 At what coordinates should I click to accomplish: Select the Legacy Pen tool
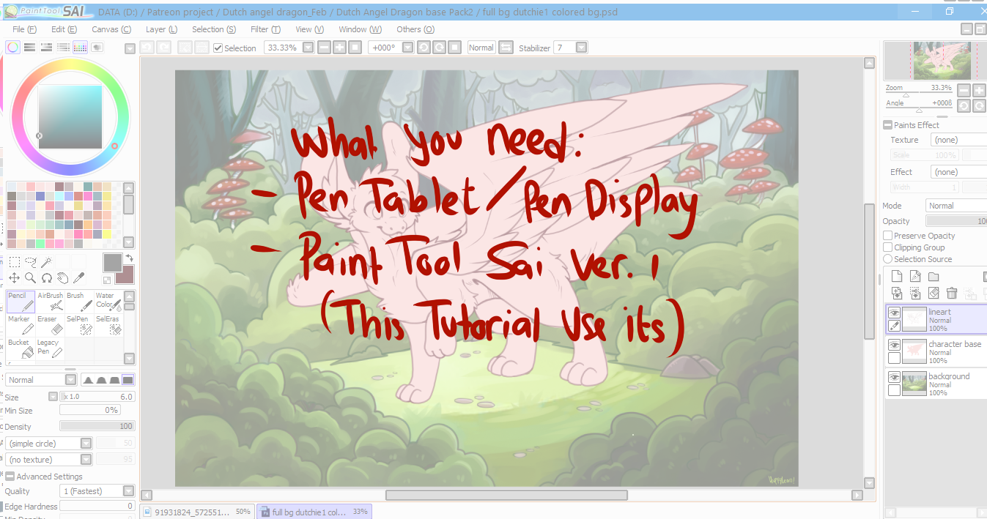50,348
